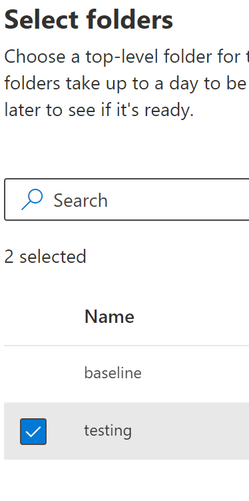Click blank row space right of baseline
This screenshot has height=501, width=249.
pos(194,374)
